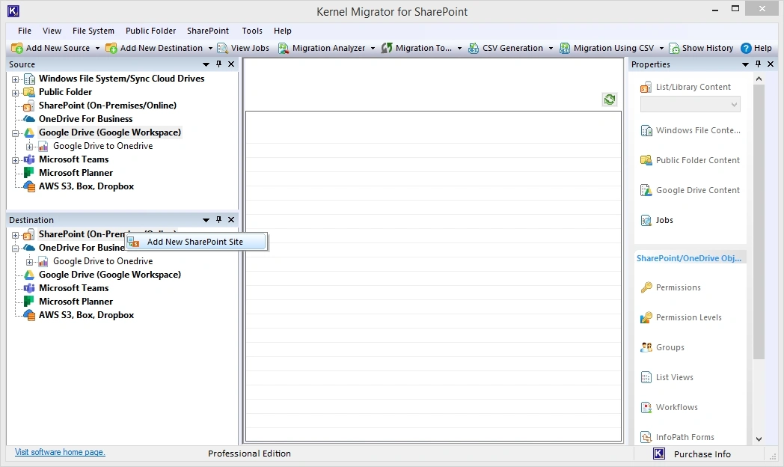Open List Views in Properties panel
Image resolution: width=784 pixels, height=467 pixels.
tap(667, 377)
